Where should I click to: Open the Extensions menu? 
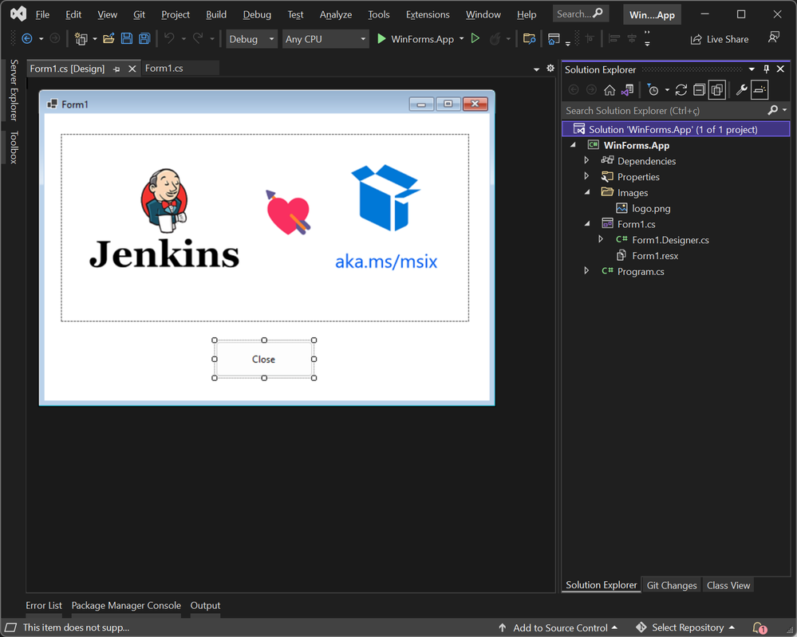428,14
